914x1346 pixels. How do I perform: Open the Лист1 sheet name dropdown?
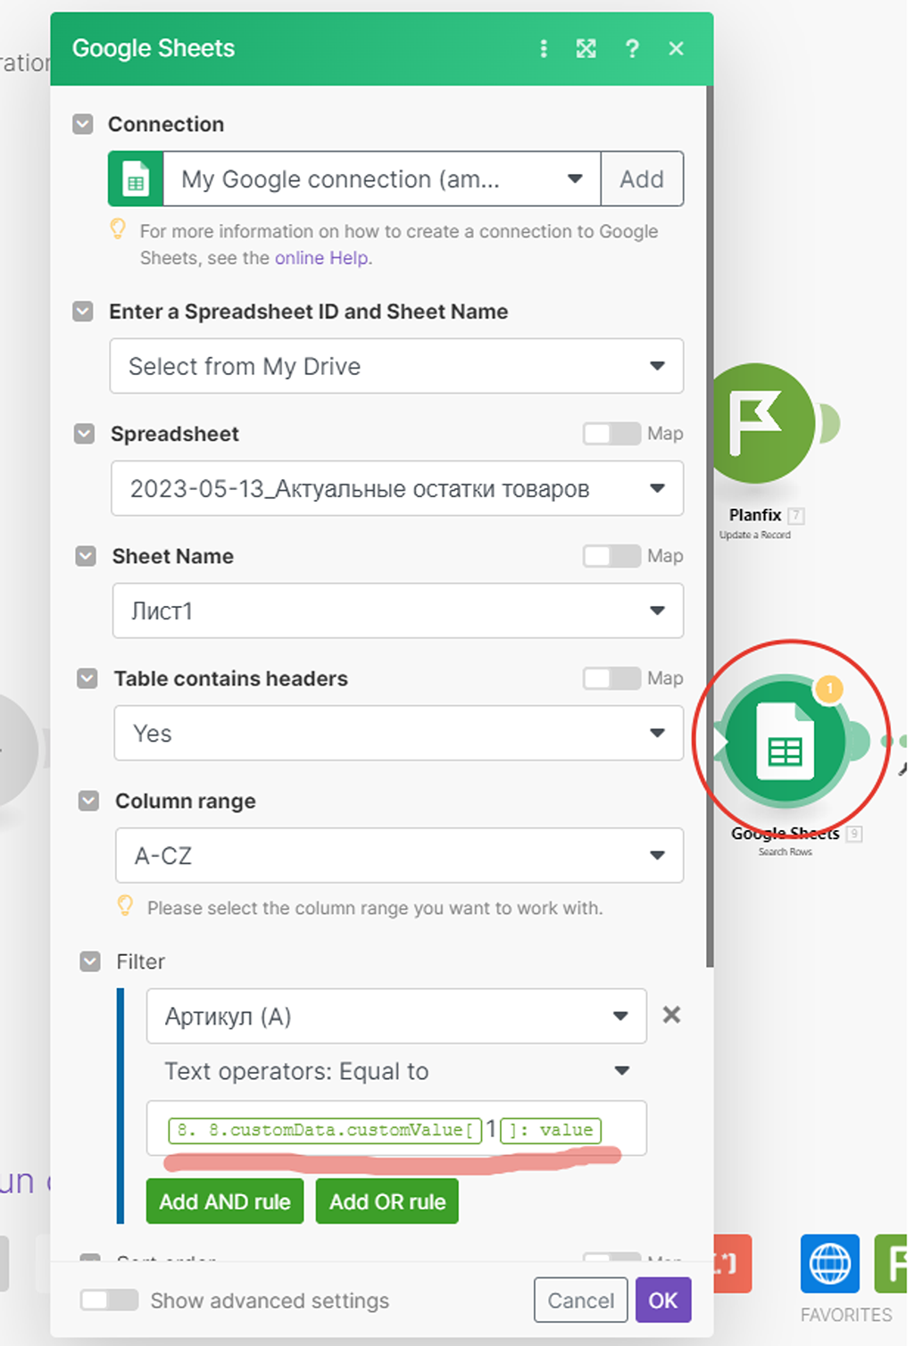(398, 611)
